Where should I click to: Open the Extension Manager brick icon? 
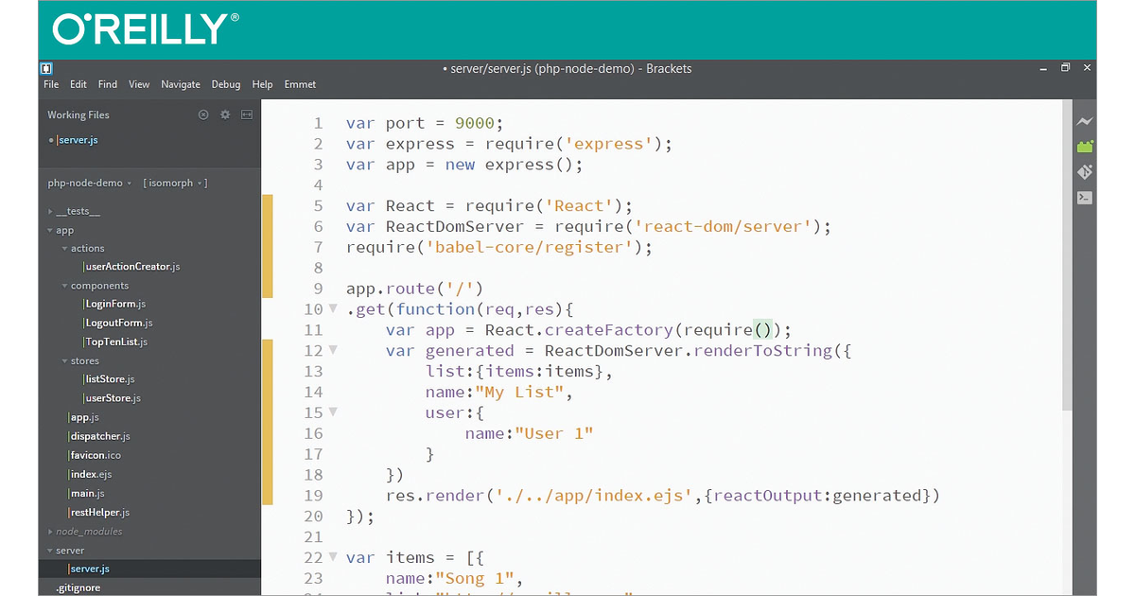pos(1085,147)
